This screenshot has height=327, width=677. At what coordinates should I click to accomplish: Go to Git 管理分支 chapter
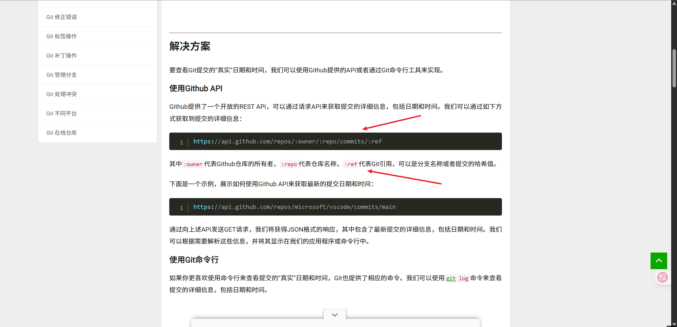tap(61, 75)
